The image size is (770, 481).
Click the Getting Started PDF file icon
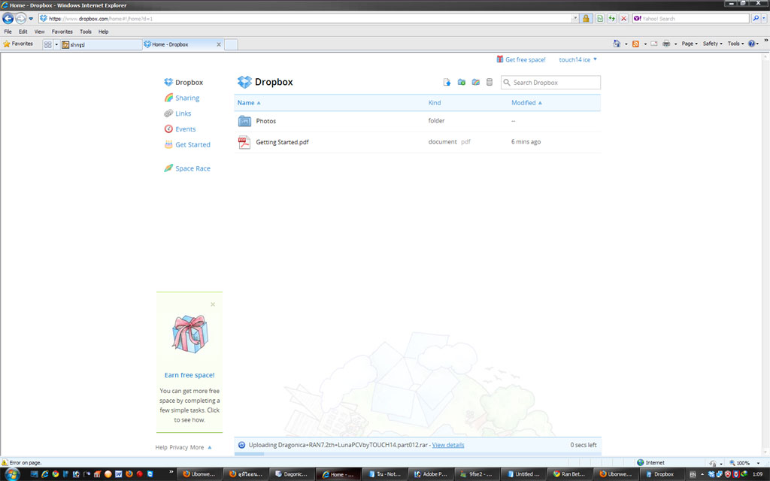[x=244, y=142]
